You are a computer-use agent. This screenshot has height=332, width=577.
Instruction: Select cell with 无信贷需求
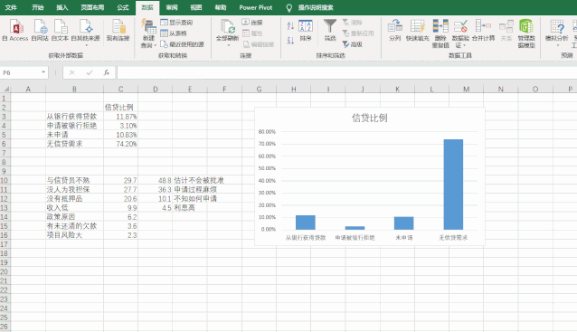pos(74,144)
